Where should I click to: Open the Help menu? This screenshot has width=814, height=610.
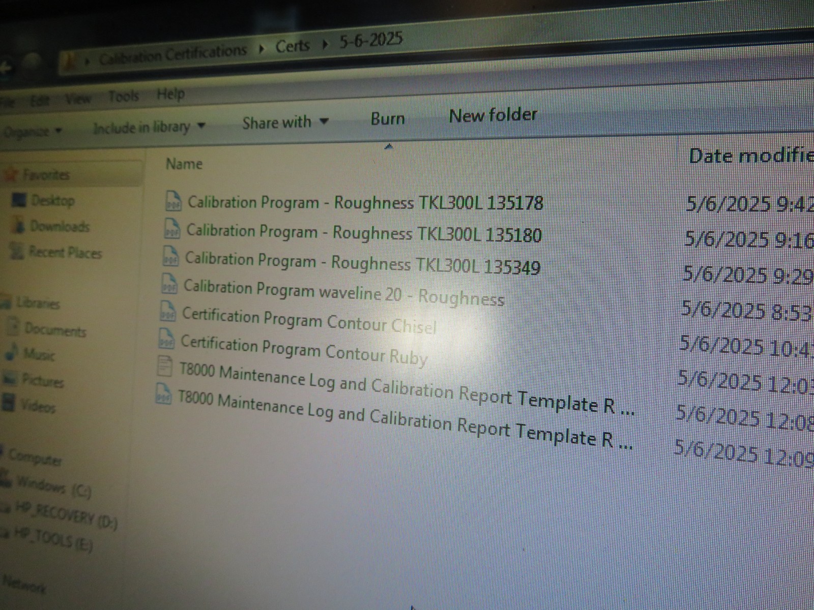[x=170, y=94]
